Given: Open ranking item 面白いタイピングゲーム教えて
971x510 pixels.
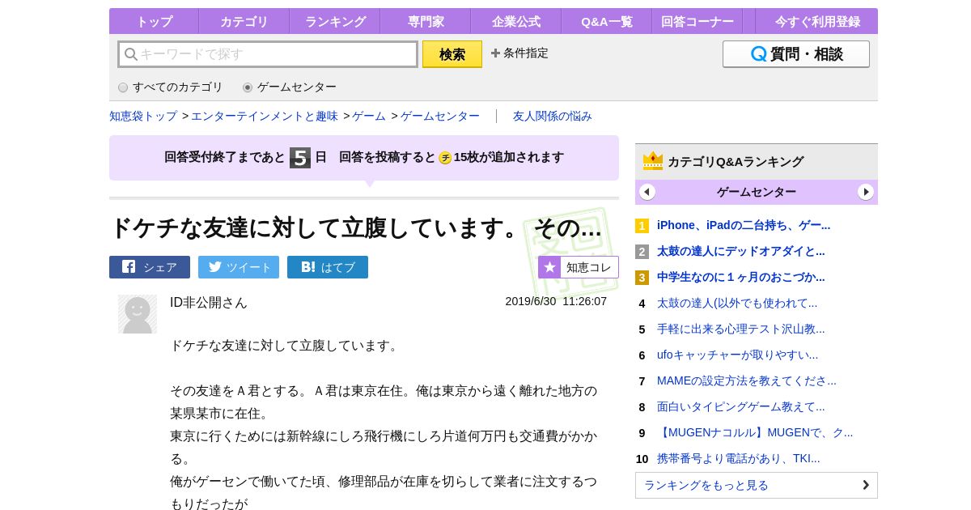Looking at the screenshot, I should coord(741,407).
